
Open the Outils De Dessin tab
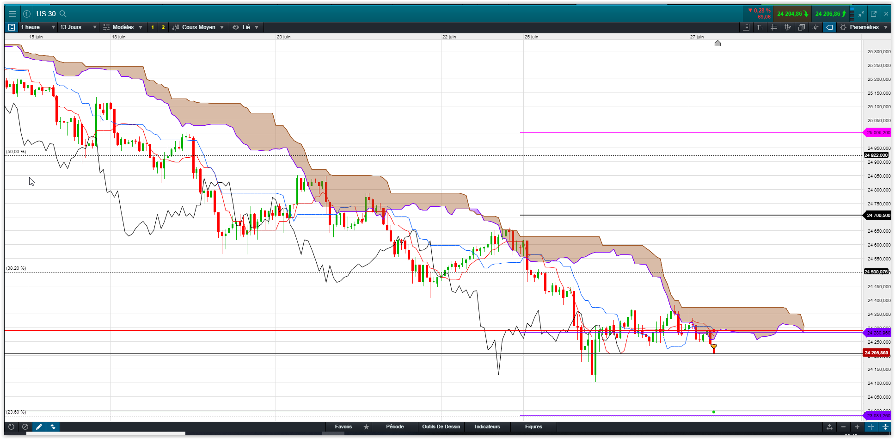[441, 427]
